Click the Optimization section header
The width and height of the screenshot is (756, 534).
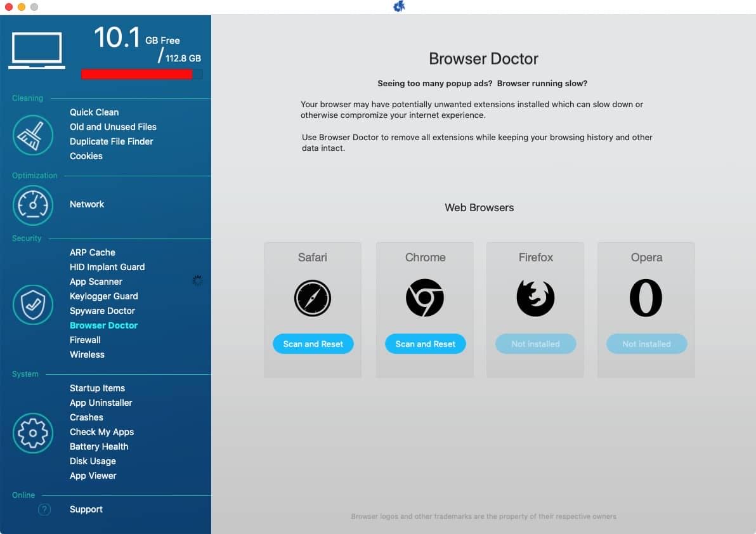(35, 176)
